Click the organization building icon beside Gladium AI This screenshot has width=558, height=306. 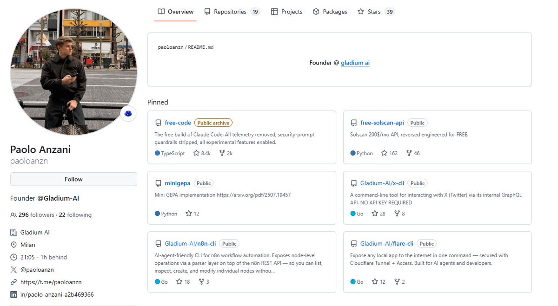[x=13, y=232]
